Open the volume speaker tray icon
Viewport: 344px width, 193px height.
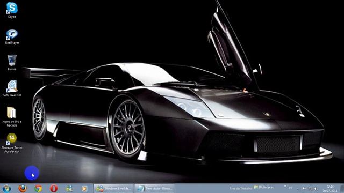point(316,188)
